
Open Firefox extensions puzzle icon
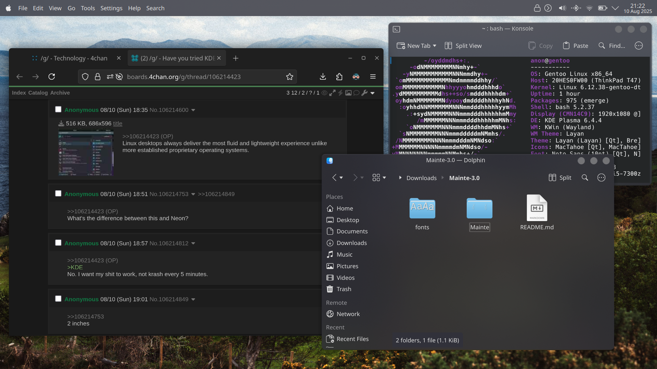(x=339, y=77)
